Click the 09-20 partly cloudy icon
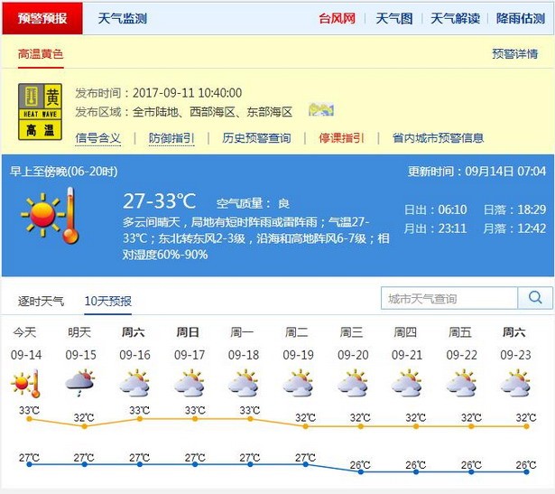The width and height of the screenshot is (555, 494). click(352, 385)
